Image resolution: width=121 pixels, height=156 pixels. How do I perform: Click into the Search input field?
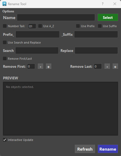coord(37,51)
